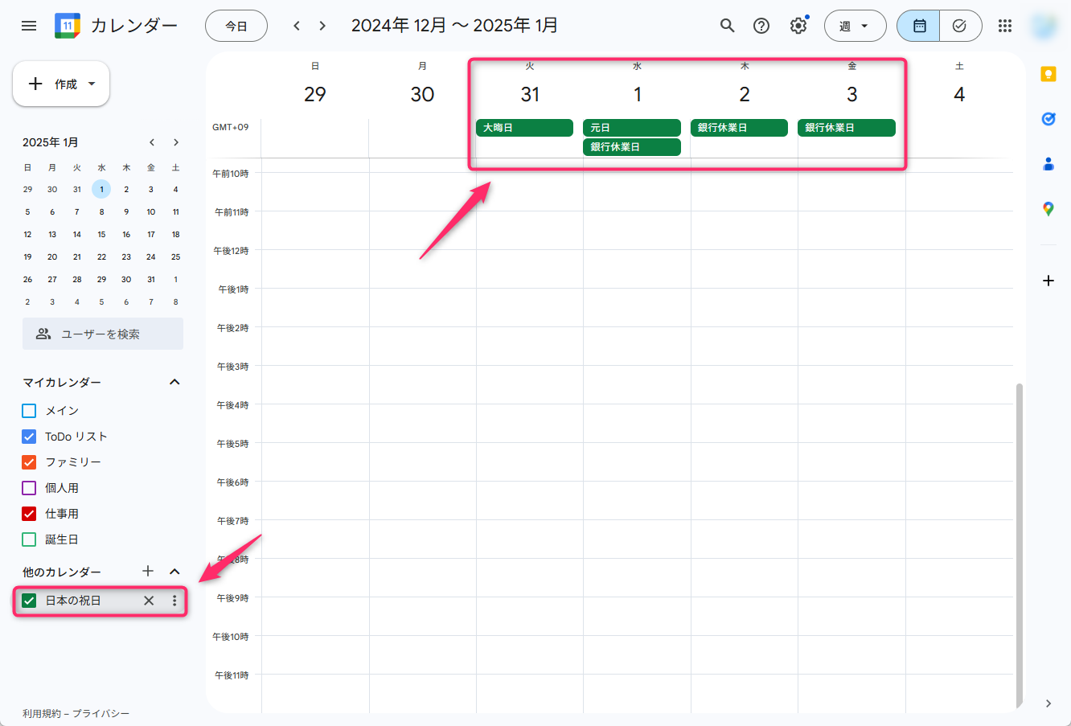1071x726 pixels.
Task: Open the プライバシー link
Action: coord(101,713)
